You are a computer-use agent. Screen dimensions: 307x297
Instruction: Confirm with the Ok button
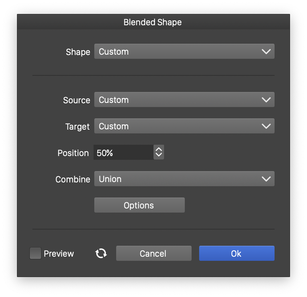236,254
